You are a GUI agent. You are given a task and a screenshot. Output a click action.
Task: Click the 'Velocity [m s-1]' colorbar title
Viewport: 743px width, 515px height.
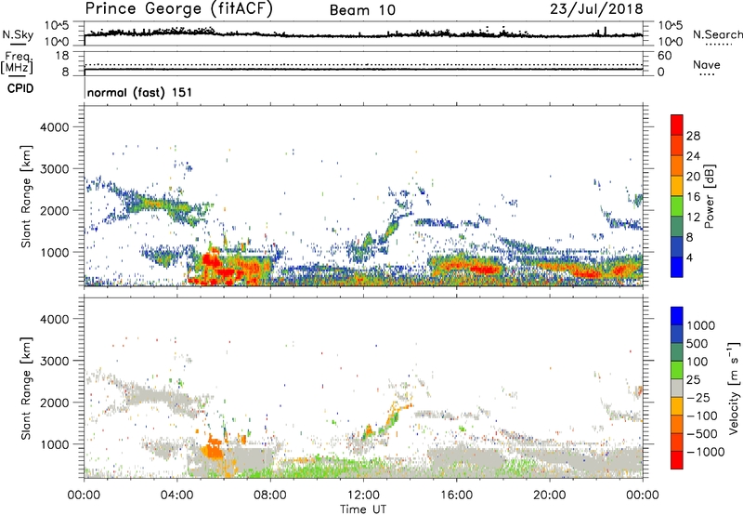[x=734, y=388]
